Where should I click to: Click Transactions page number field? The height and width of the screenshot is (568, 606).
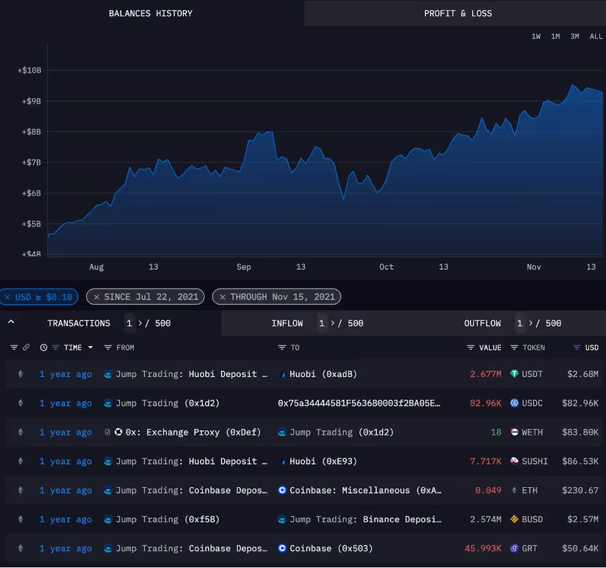coord(129,324)
